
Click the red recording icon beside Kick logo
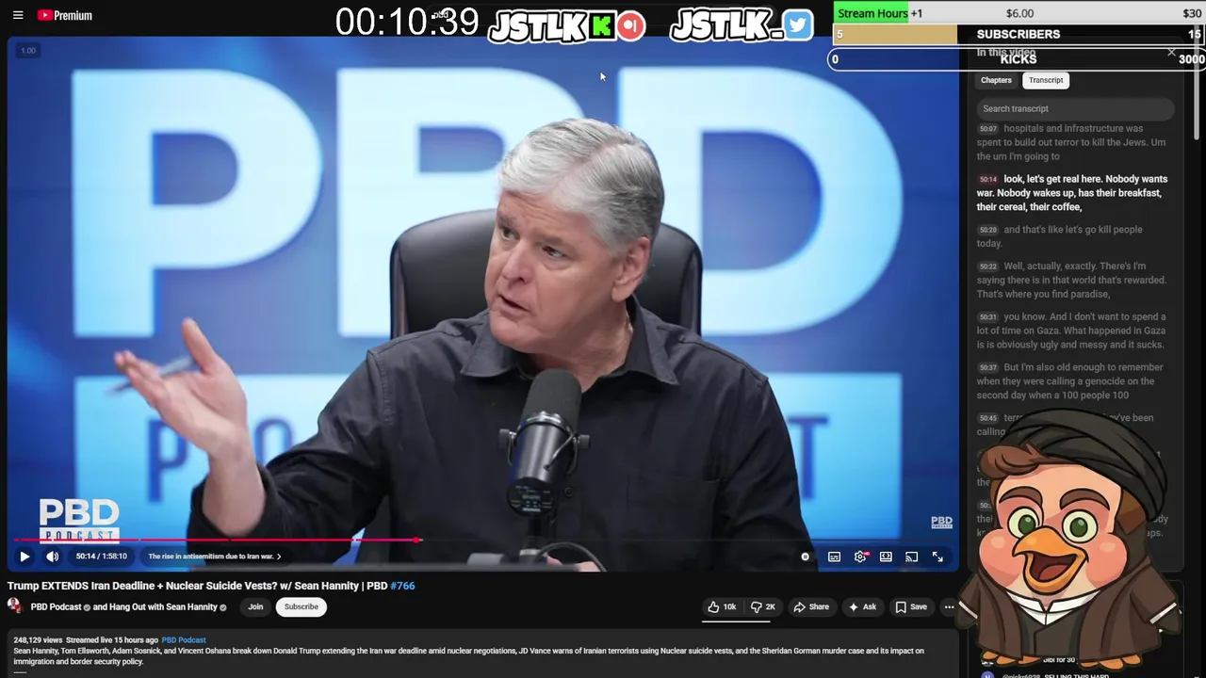coord(631,25)
